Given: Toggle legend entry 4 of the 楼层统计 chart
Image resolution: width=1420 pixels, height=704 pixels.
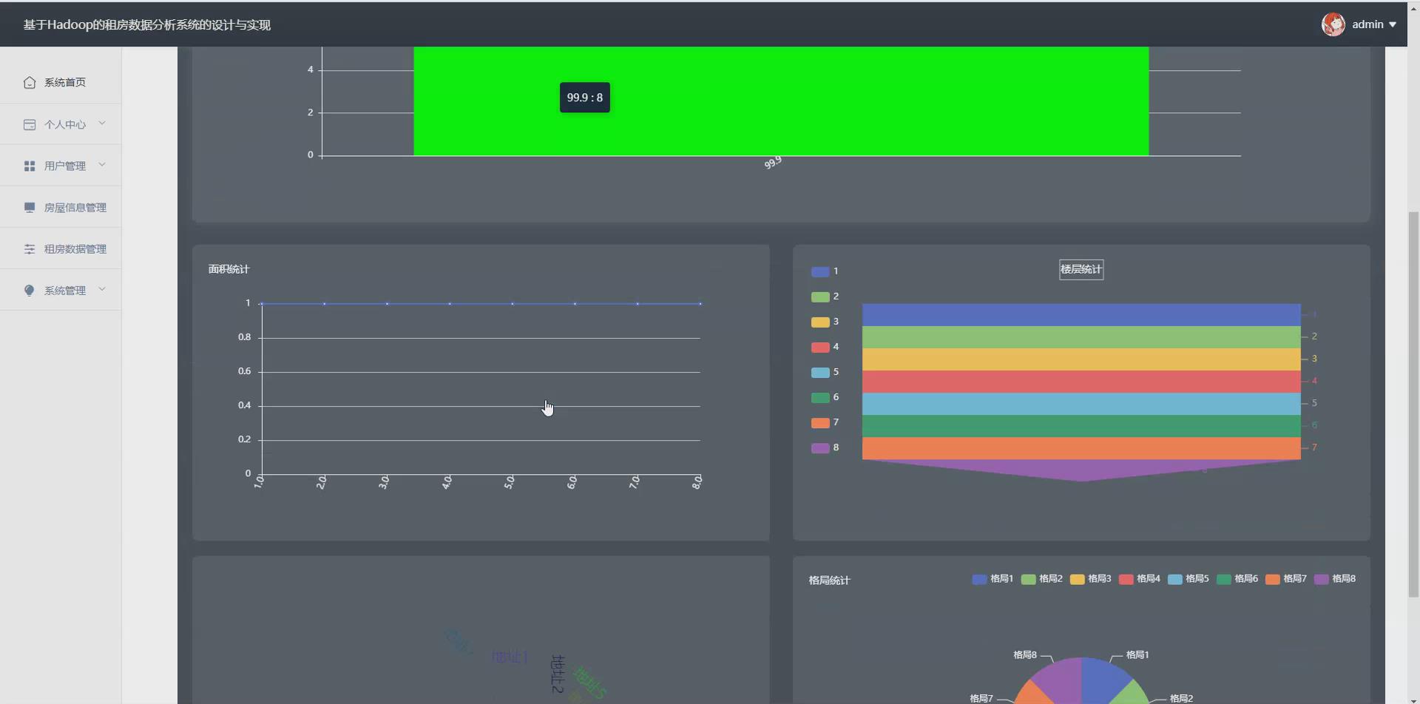Looking at the screenshot, I should point(825,347).
